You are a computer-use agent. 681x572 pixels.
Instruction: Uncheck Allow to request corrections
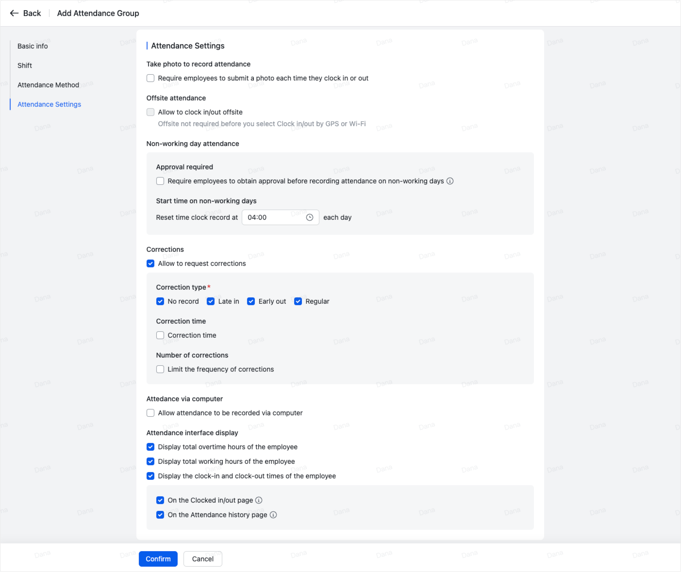(x=150, y=263)
